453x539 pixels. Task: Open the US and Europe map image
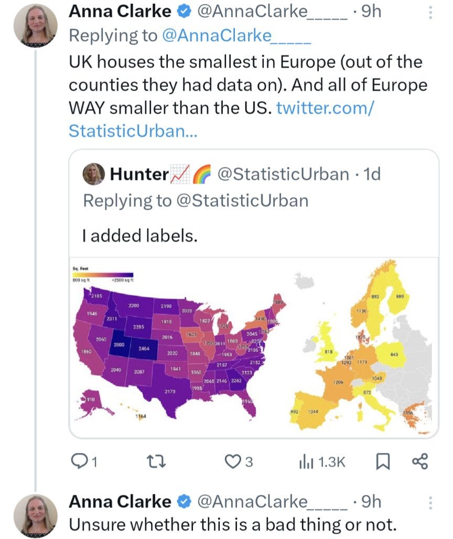254,347
